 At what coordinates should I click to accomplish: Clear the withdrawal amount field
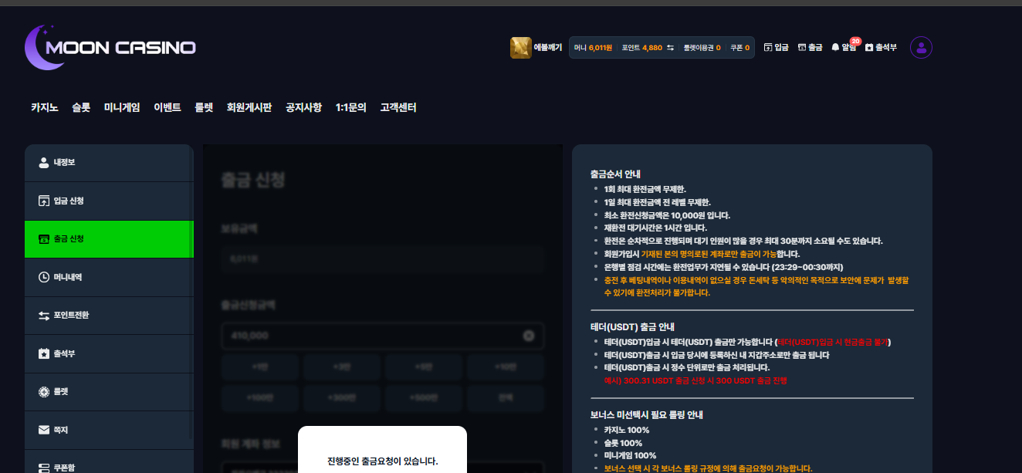(x=529, y=336)
